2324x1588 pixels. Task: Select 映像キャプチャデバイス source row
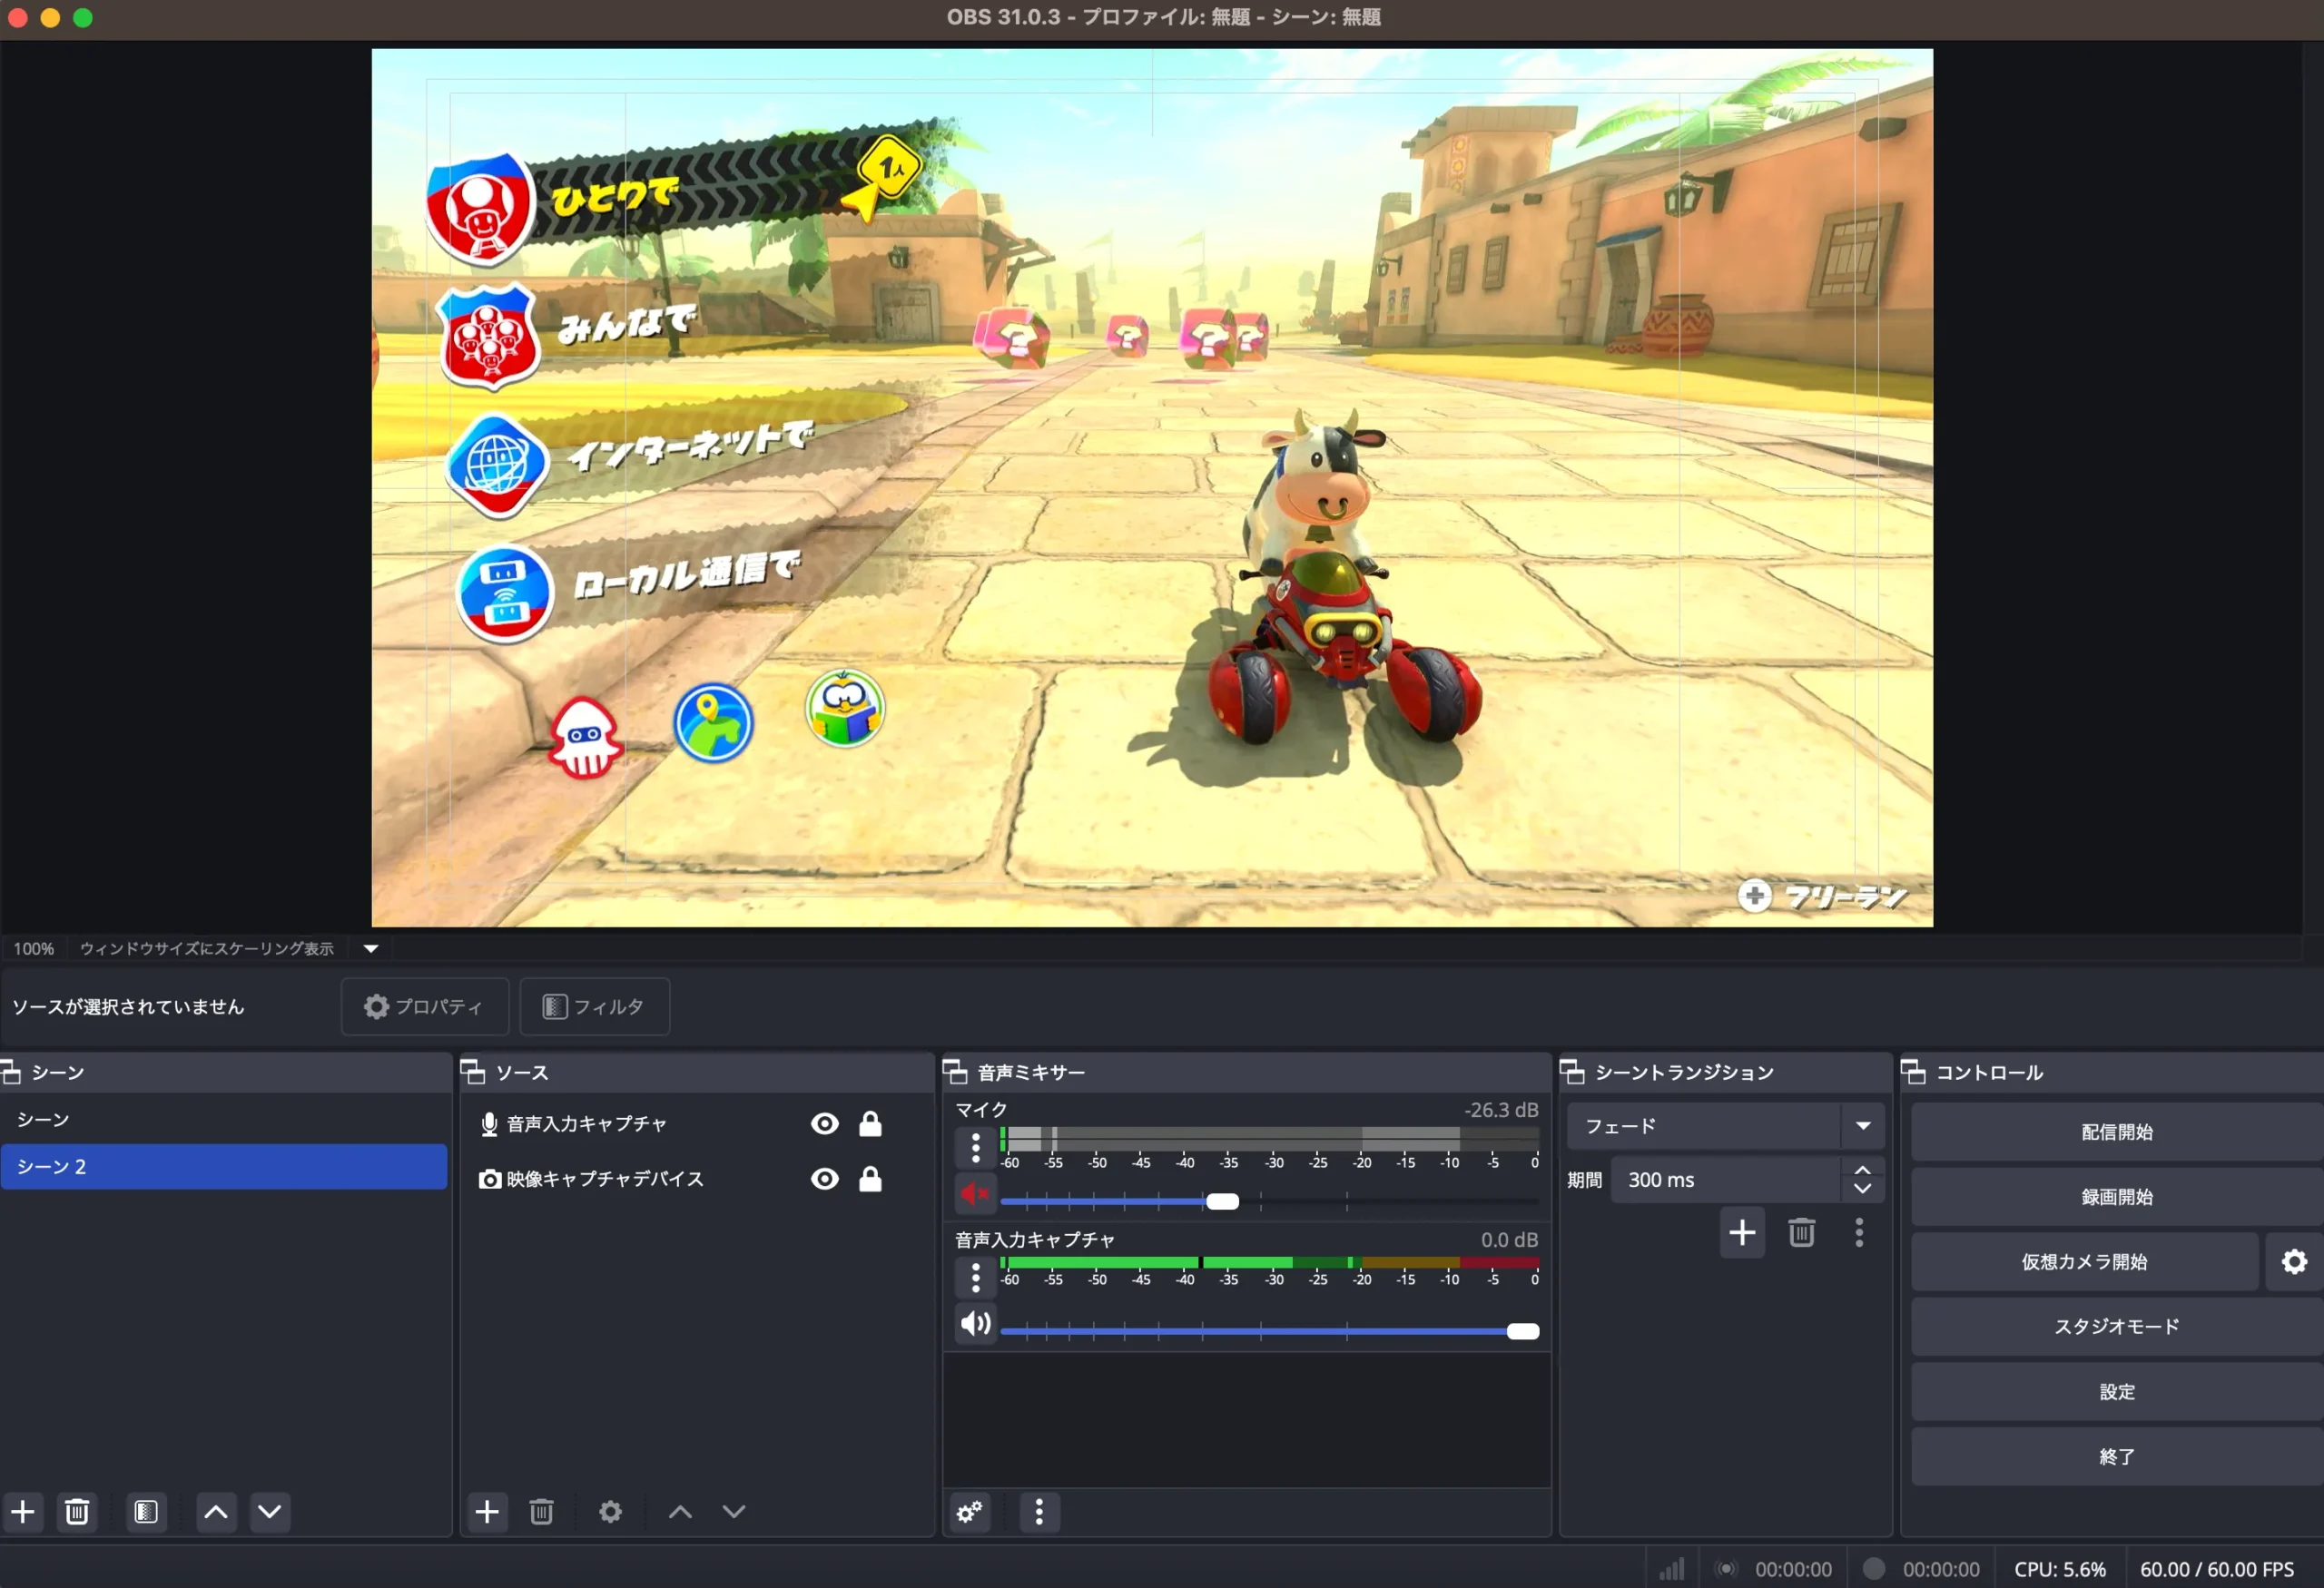696,1180
